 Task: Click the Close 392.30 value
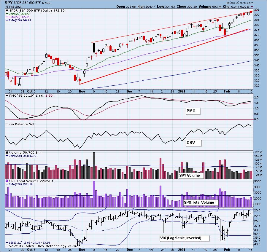pos(187,7)
